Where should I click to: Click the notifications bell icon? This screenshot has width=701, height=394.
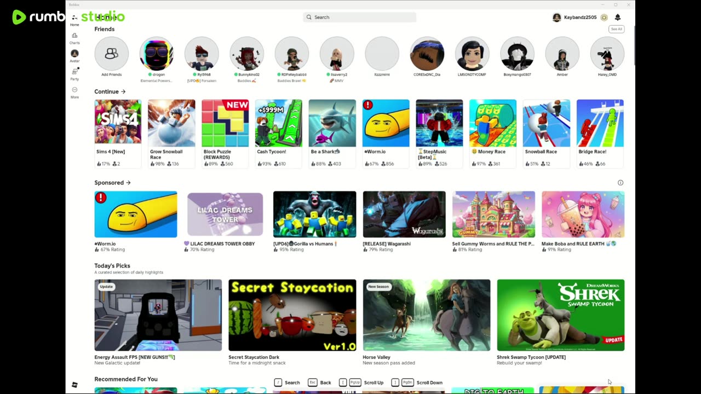pyautogui.click(x=618, y=18)
